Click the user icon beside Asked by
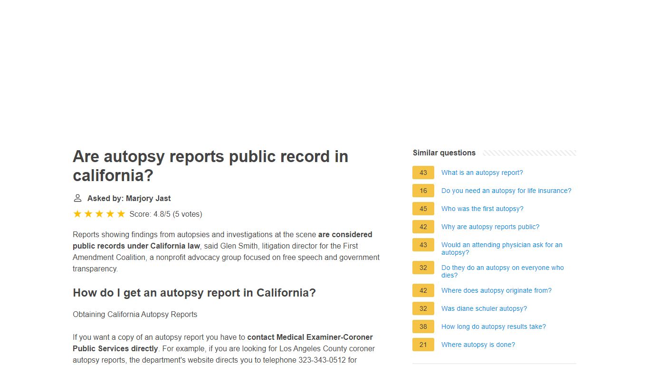 [77, 198]
